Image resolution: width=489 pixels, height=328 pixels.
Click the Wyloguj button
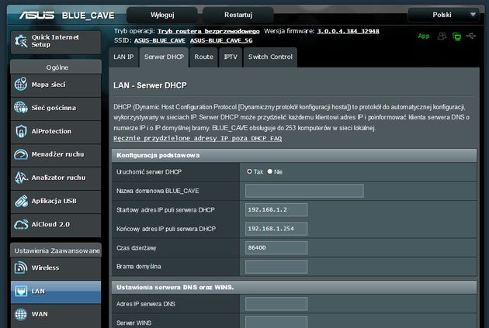[162, 15]
